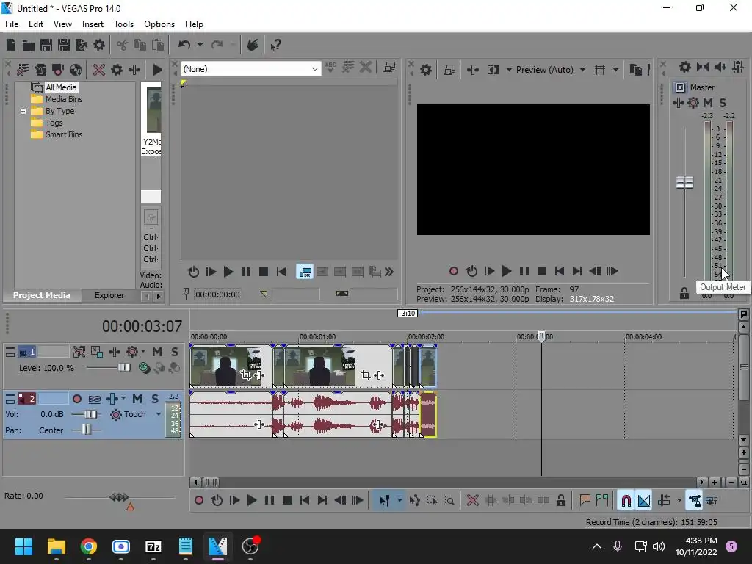This screenshot has width=752, height=564.
Task: Insert Region icon in timeline toolbar
Action: coord(602,501)
